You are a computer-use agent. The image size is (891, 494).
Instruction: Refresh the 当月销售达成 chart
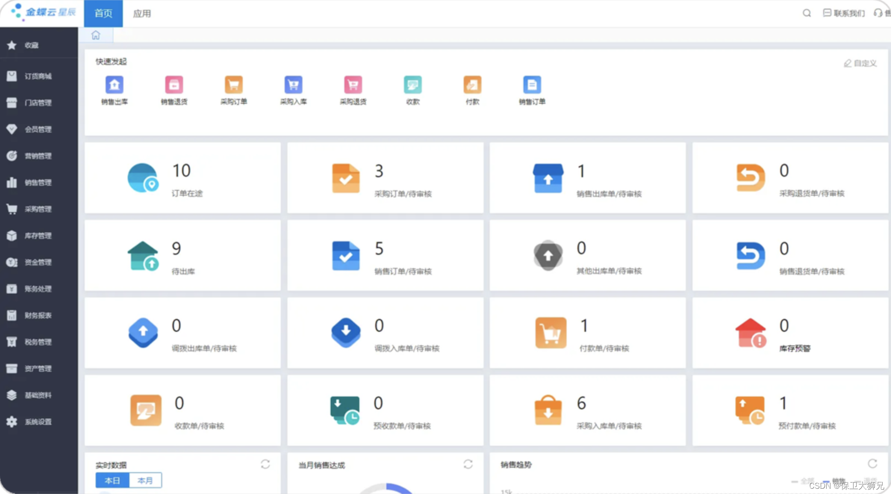point(468,464)
